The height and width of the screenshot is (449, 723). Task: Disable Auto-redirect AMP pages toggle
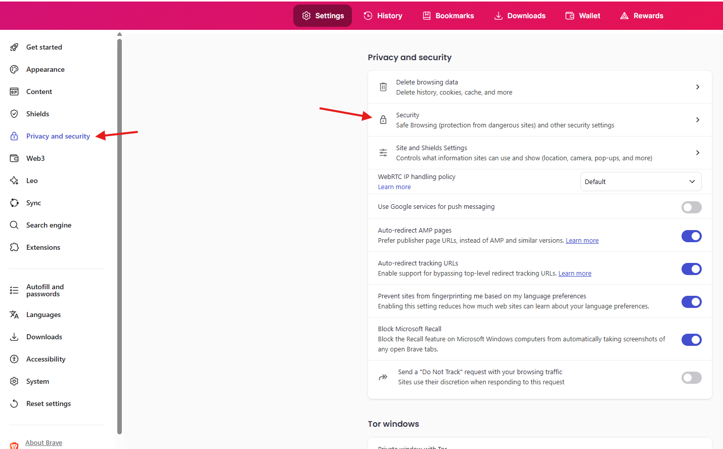[x=691, y=236]
